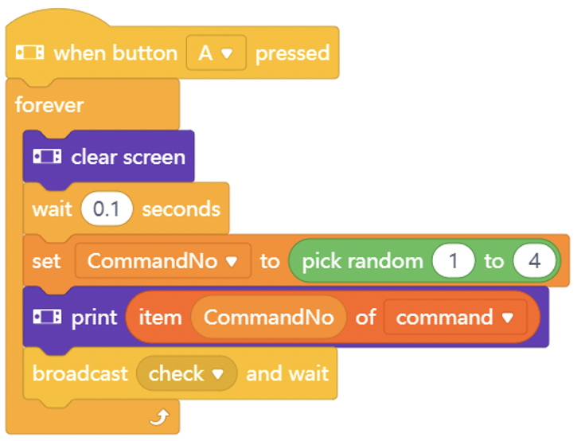Click device icon on clear screen block
The height and width of the screenshot is (441, 581).
point(47,156)
